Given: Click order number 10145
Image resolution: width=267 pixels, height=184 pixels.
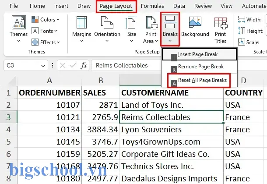Looking at the screenshot, I should click(x=49, y=142).
